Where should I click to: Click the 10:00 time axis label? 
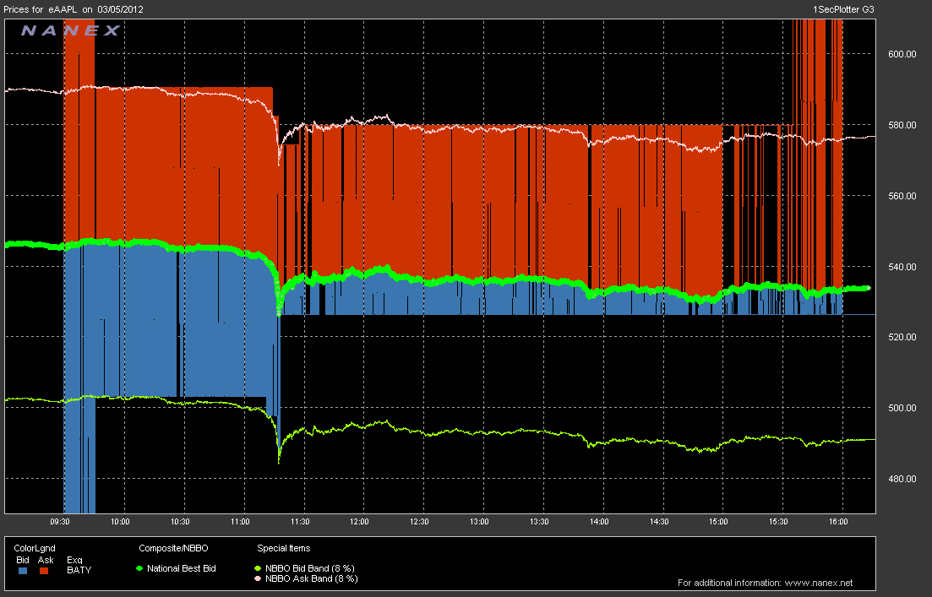click(x=120, y=522)
